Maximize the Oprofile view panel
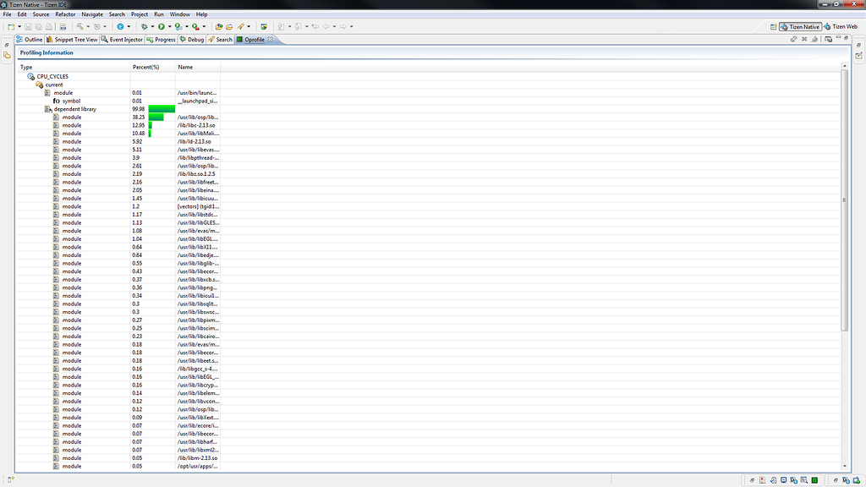The width and height of the screenshot is (866, 487). pos(847,38)
